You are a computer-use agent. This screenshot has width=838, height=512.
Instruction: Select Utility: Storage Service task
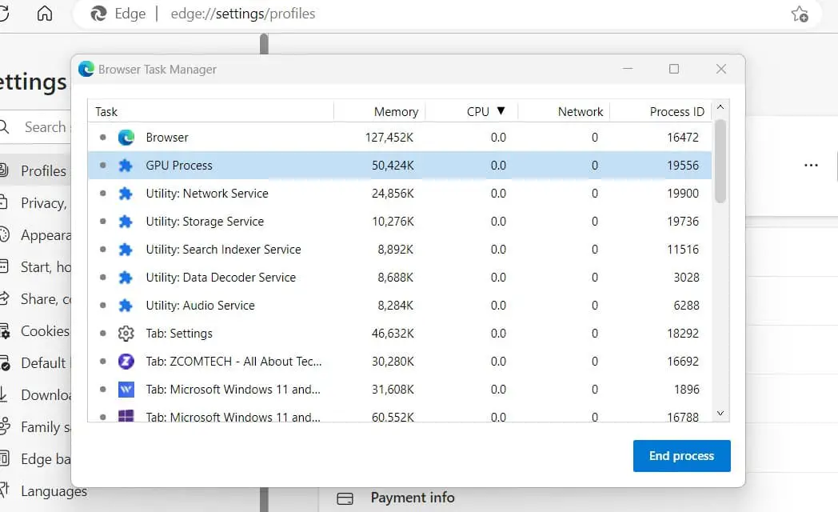coord(204,222)
